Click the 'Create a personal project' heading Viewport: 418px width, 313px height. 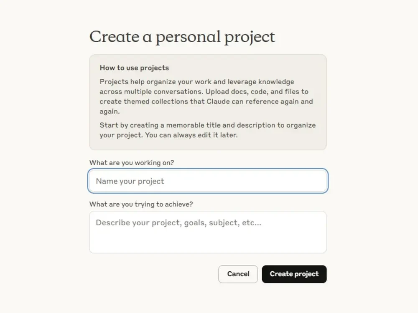coord(182,37)
